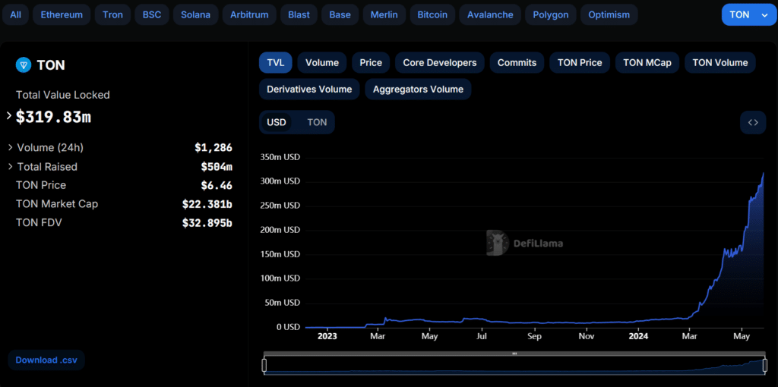Open the embed chart code icon
Viewport: 778px width, 387px height.
tap(753, 122)
